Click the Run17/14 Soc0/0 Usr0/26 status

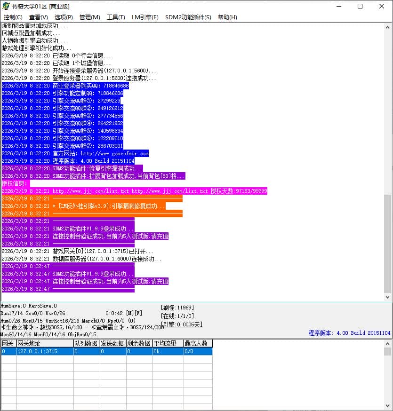coord(33,313)
